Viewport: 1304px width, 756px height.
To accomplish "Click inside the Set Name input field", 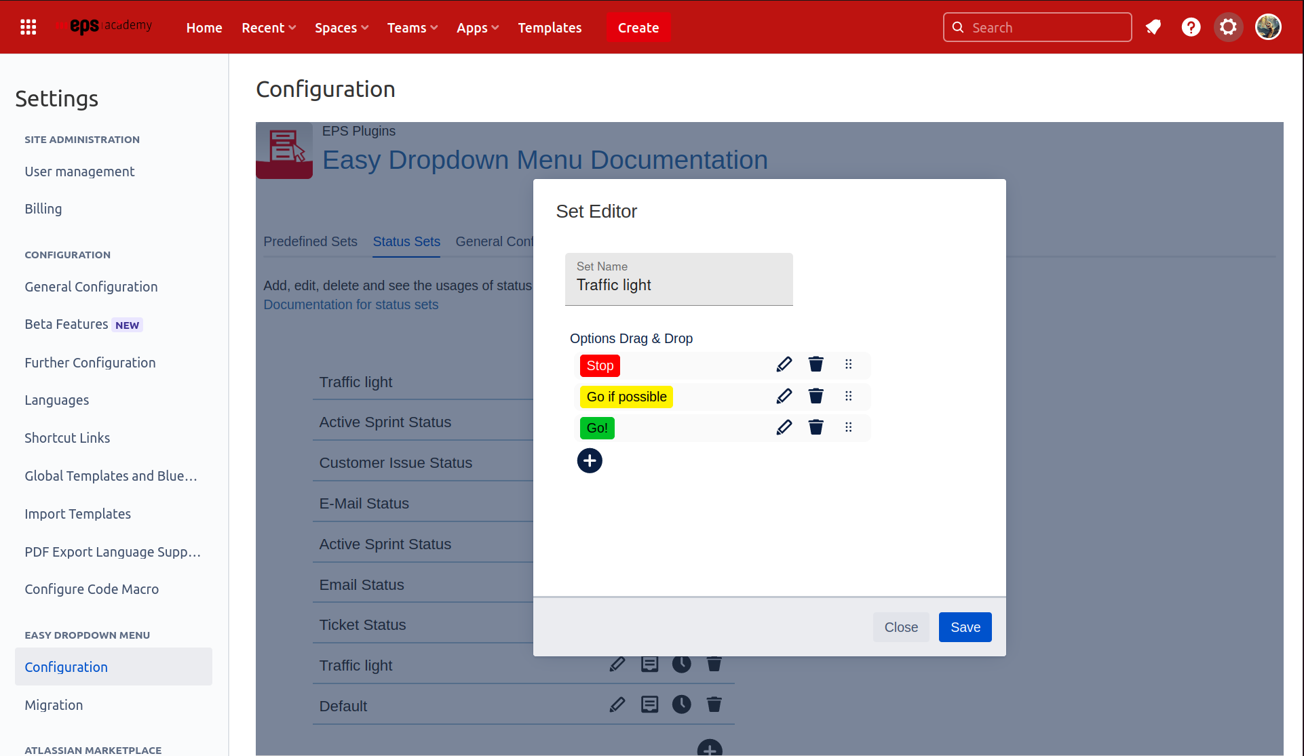I will (x=678, y=285).
